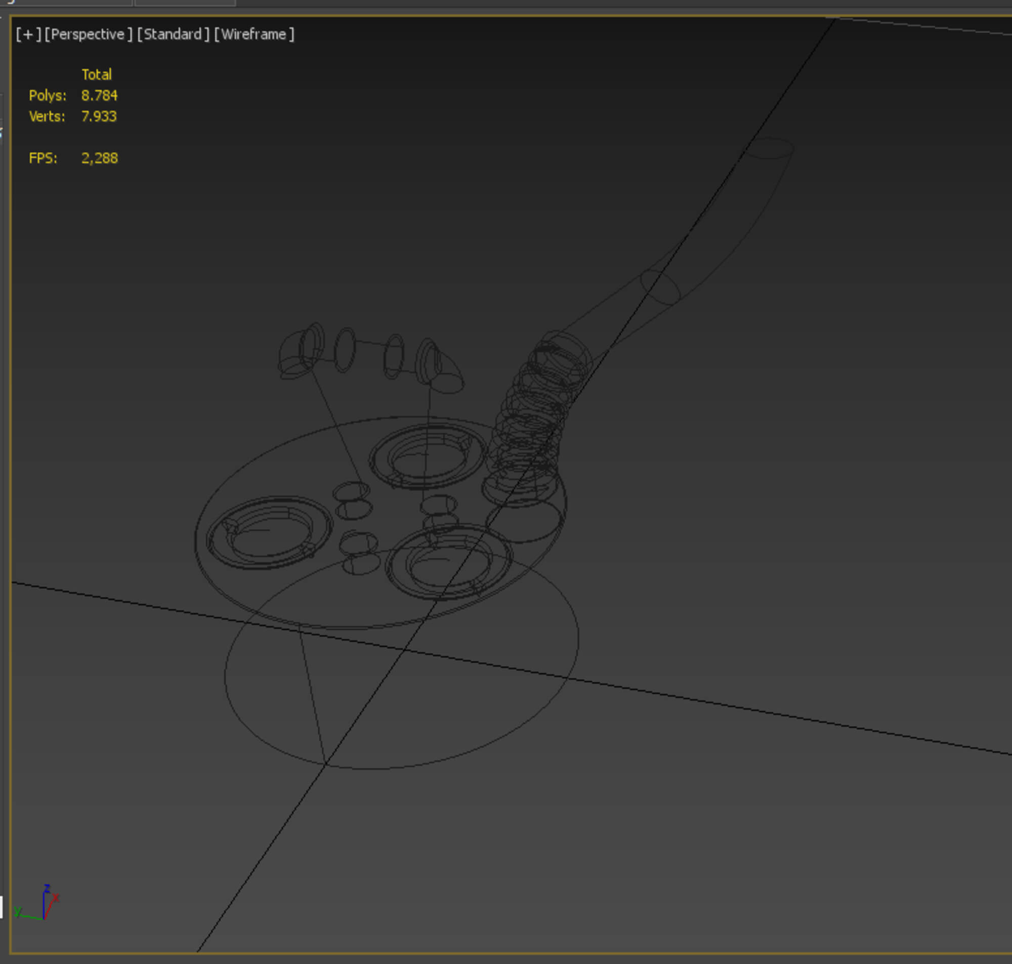Click the red X axis label on the tripod
Viewport: 1012px width, 964px height.
pyautogui.click(x=56, y=897)
